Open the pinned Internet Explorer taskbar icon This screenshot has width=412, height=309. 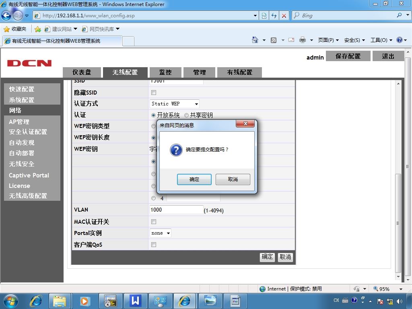[x=36, y=301]
